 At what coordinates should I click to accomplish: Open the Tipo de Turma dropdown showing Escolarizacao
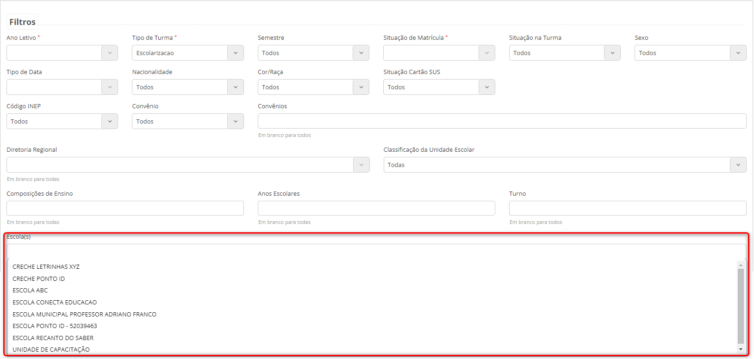pos(187,53)
